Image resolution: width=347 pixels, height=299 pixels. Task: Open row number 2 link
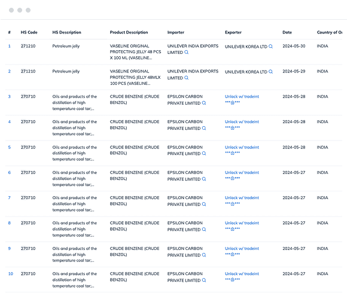[10, 71]
